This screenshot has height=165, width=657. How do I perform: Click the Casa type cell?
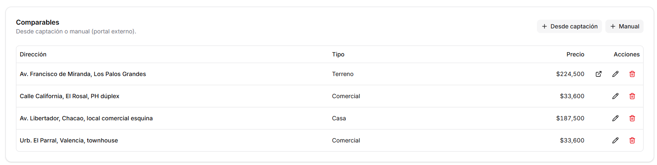click(339, 118)
